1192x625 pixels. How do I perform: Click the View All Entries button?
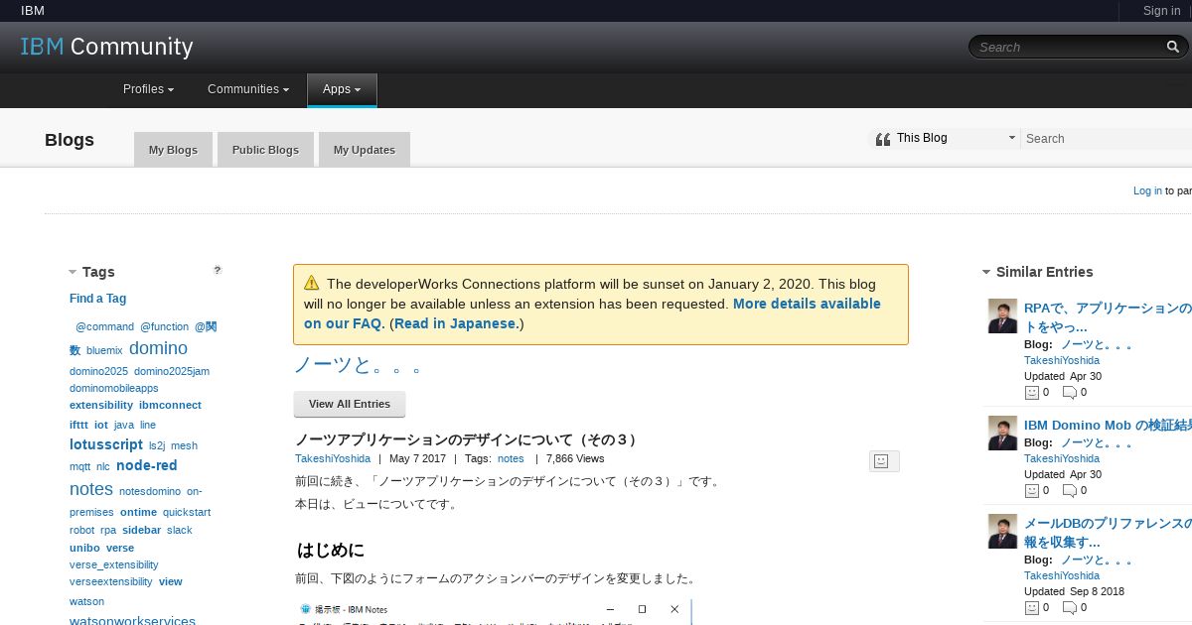tap(350, 404)
